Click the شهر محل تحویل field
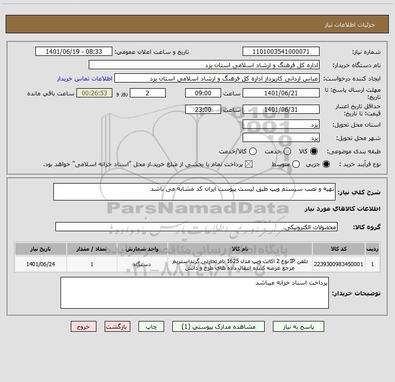This screenshot has height=382, width=395. (281, 137)
